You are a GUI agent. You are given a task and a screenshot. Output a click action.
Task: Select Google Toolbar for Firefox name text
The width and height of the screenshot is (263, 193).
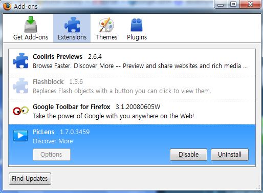click(x=72, y=107)
